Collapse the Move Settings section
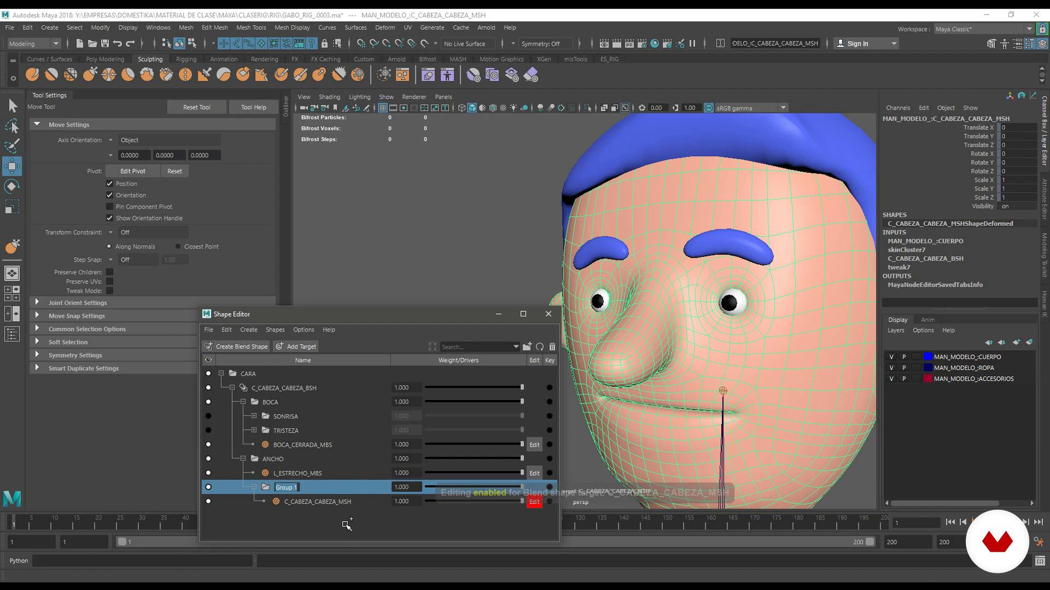1050x590 pixels. (x=37, y=124)
